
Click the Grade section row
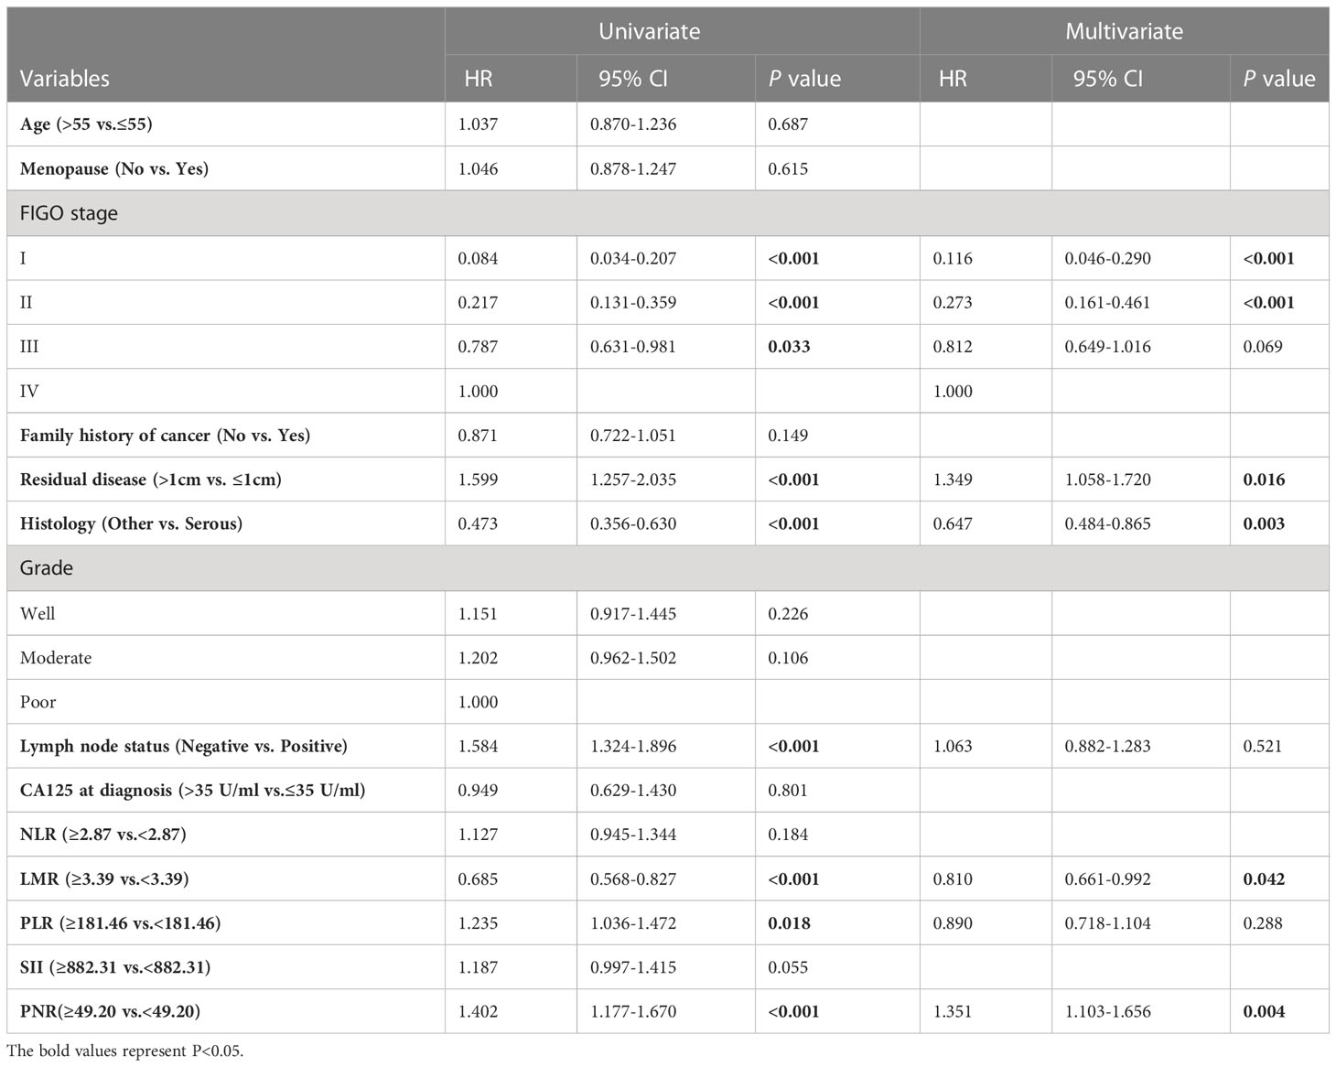[x=668, y=567]
